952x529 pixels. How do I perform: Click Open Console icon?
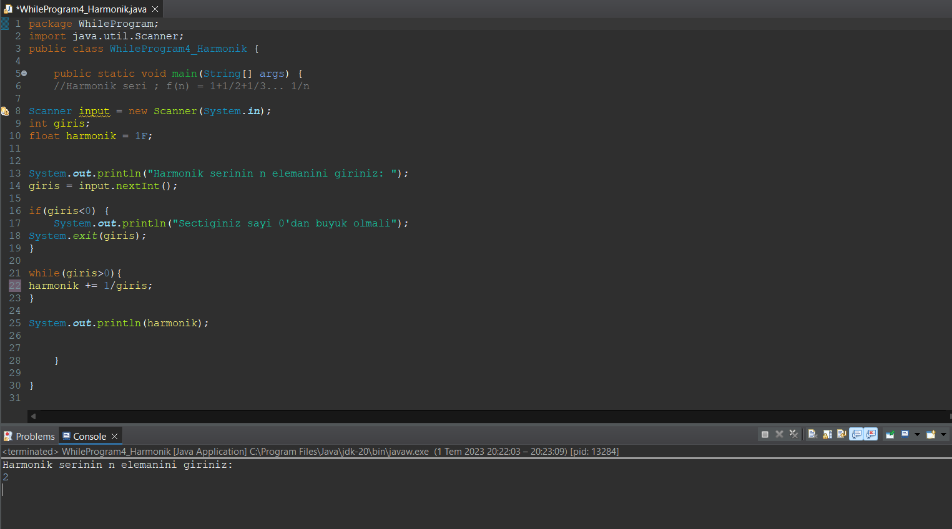pos(931,434)
